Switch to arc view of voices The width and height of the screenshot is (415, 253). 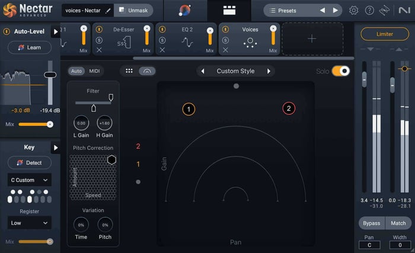coord(147,71)
